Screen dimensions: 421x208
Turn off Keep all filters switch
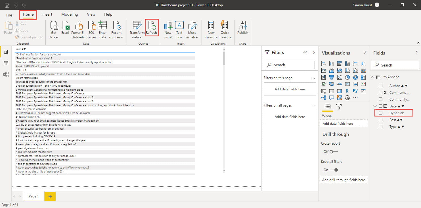point(334,170)
